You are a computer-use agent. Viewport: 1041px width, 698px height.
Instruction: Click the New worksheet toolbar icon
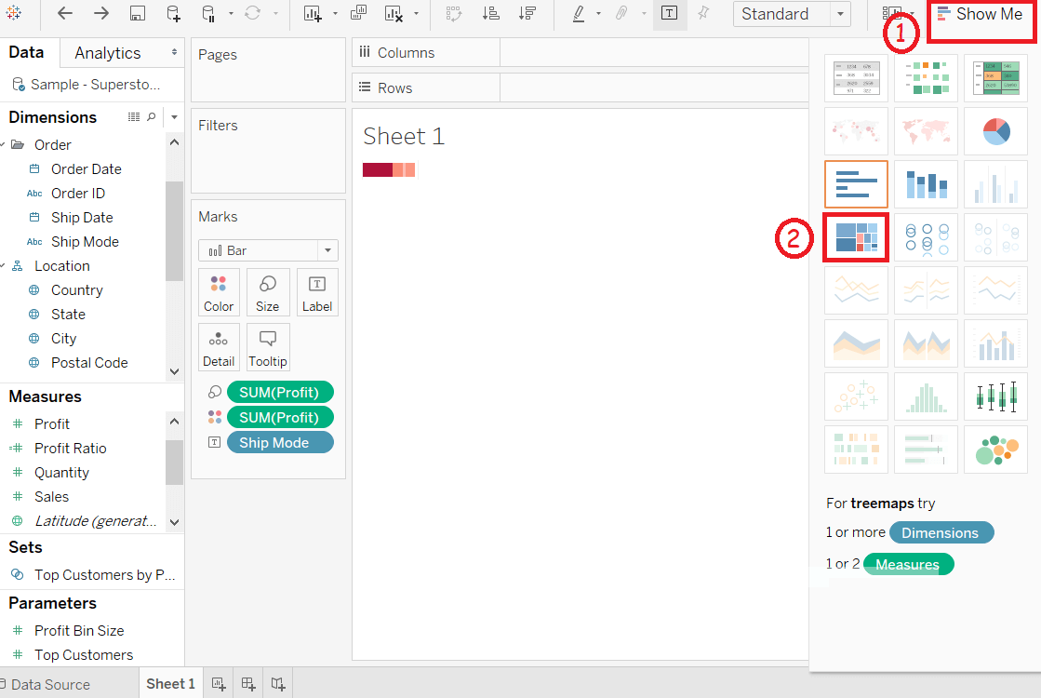pyautogui.click(x=312, y=13)
